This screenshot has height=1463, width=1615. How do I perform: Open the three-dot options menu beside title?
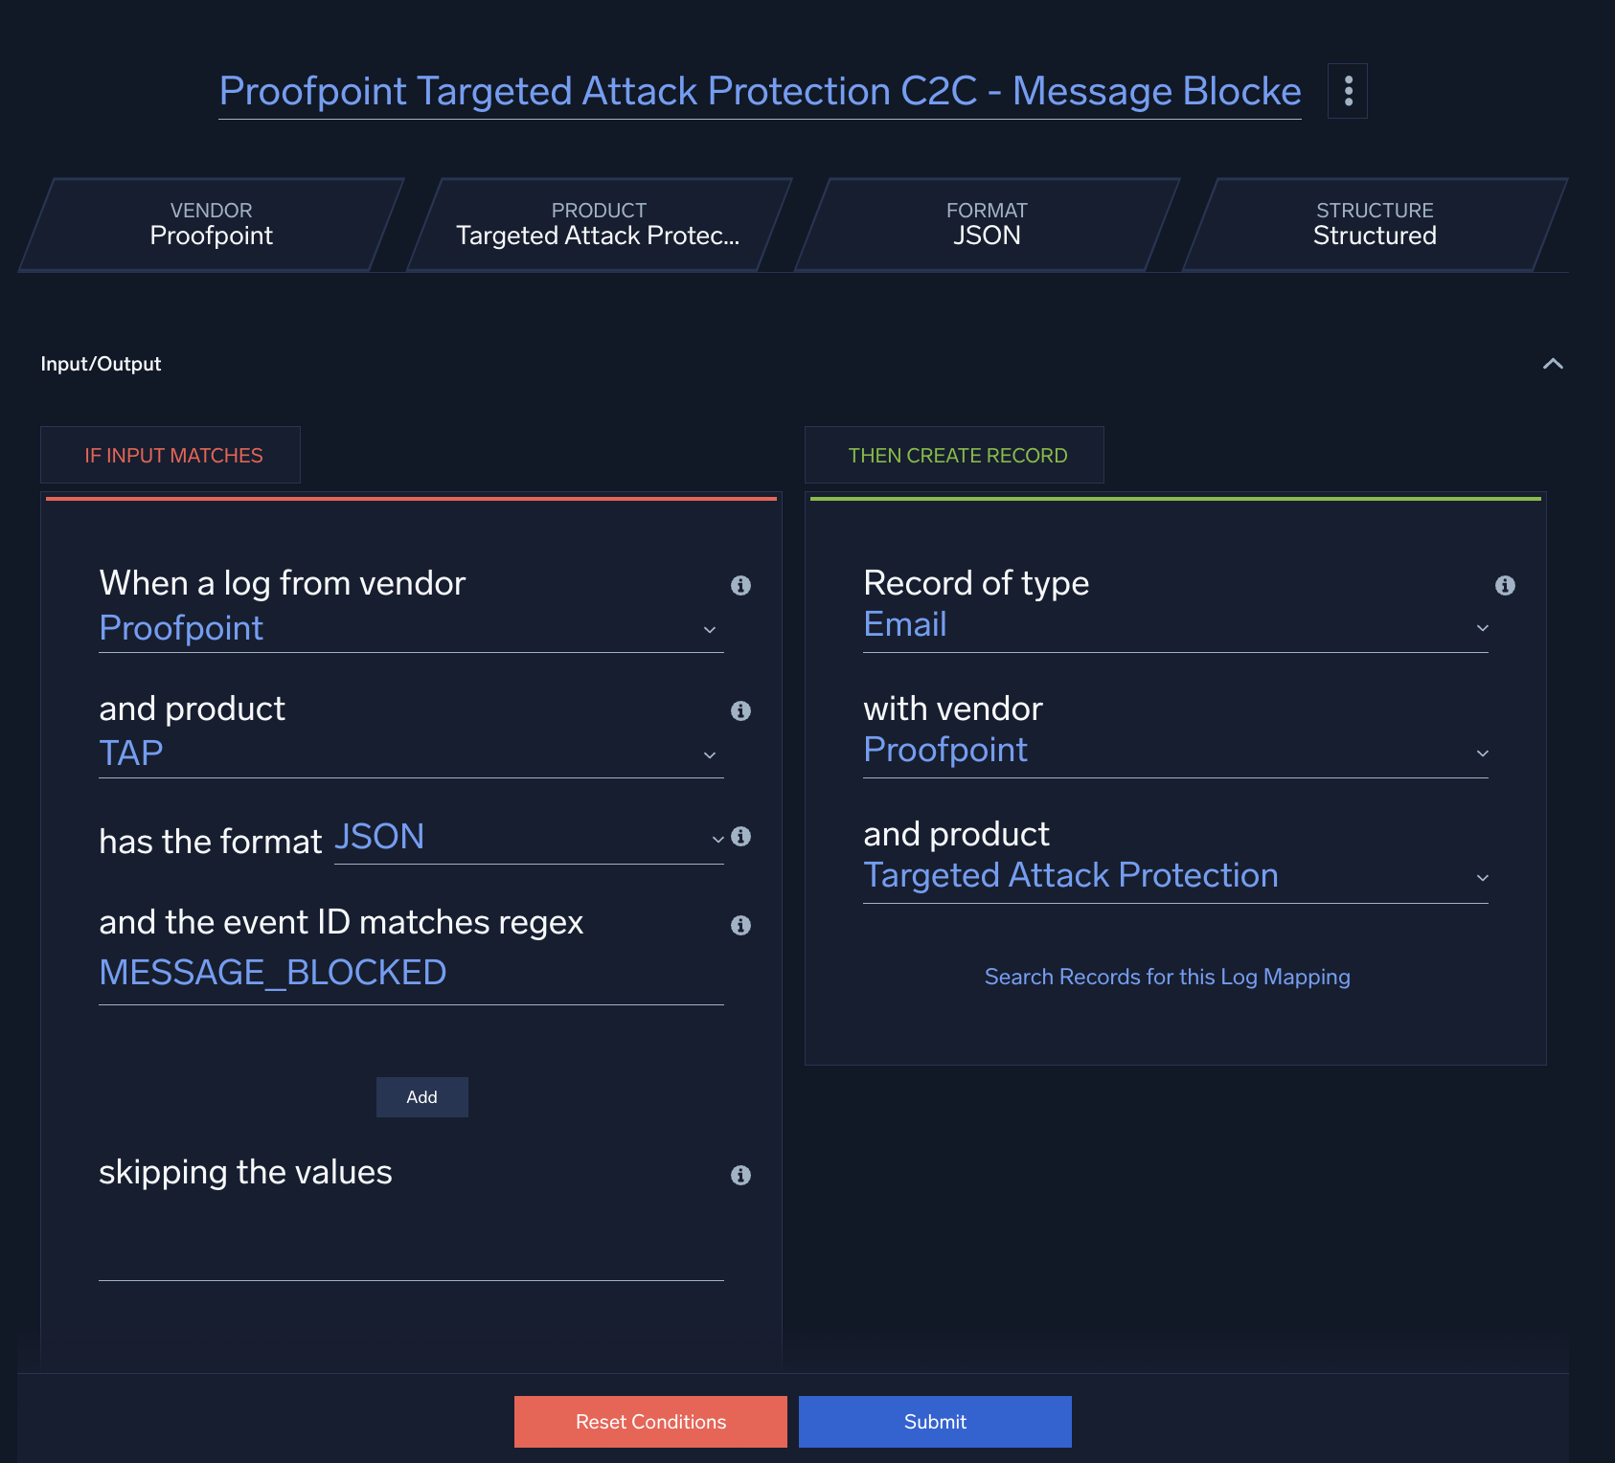pos(1347,91)
